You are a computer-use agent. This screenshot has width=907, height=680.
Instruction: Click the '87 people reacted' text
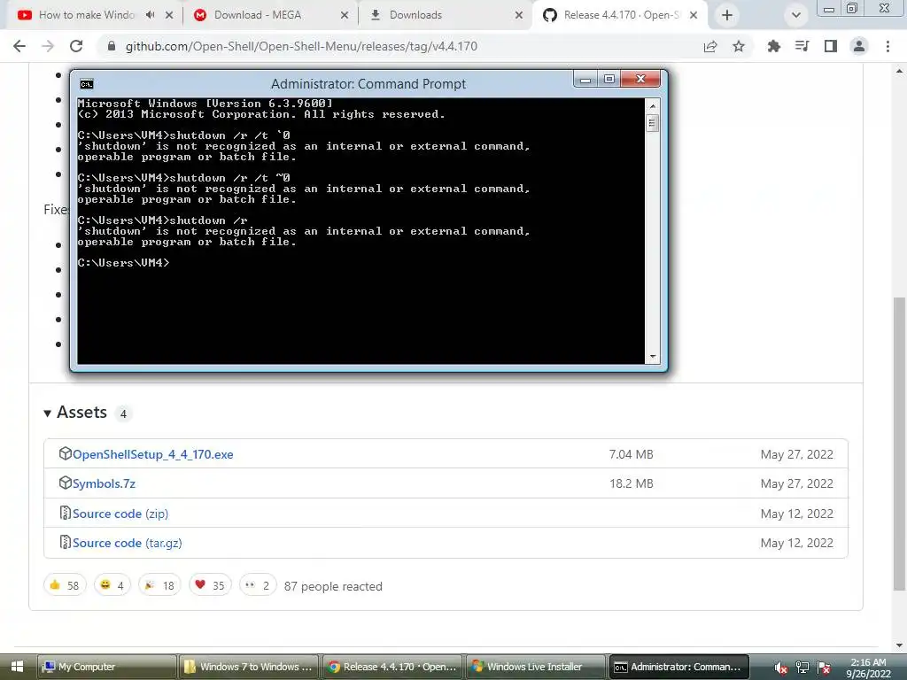click(x=333, y=586)
